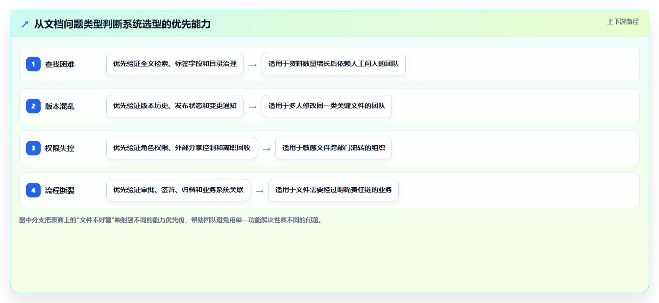
Task: Click the box 适用于资料数量增长后依赖人工问人的团队
Action: (x=334, y=64)
